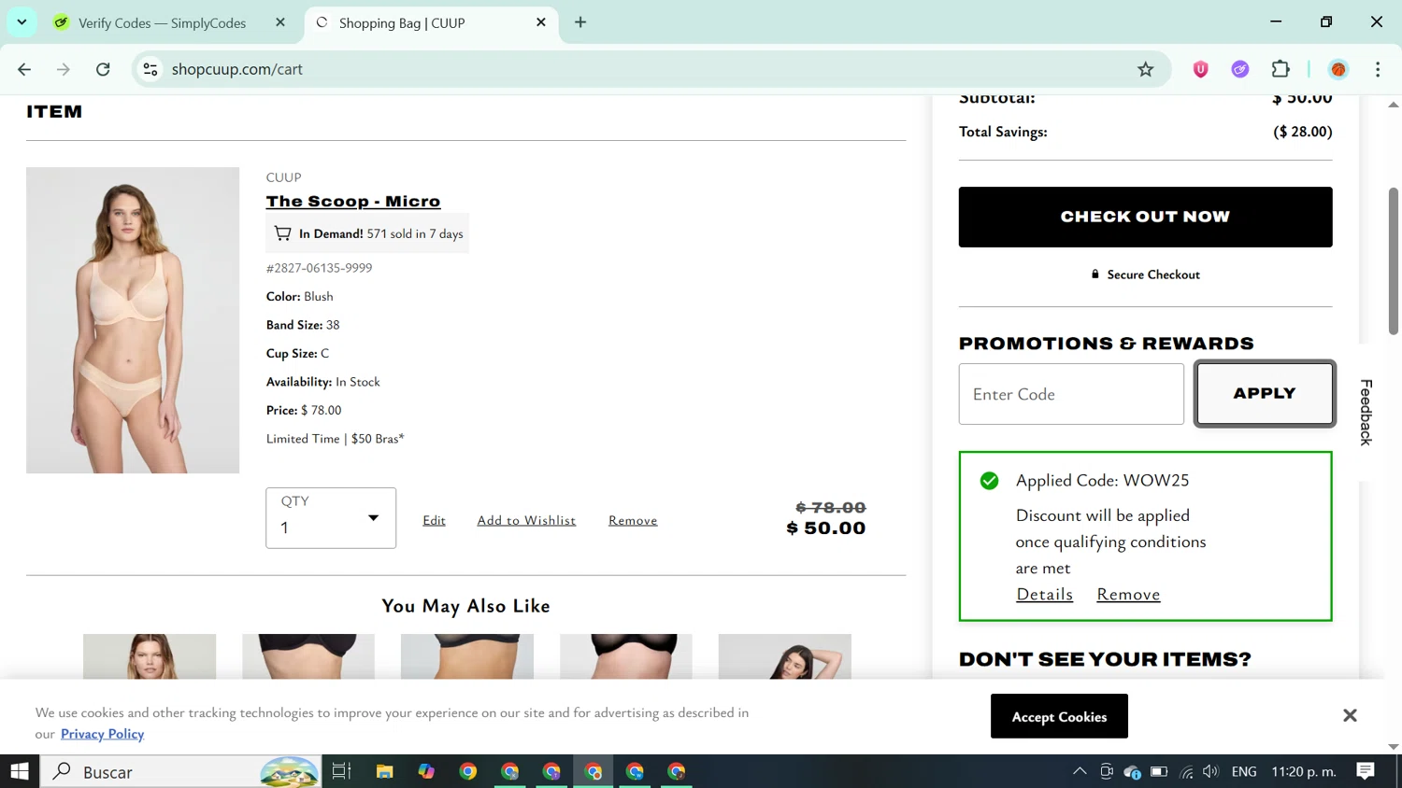Open Task View on the taskbar
Screen dimensions: 1402x788
tap(341, 771)
